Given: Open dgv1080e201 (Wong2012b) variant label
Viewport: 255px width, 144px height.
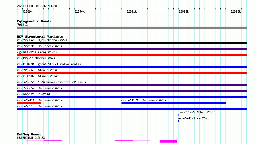Looking at the screenshot, I should (x=37, y=52).
